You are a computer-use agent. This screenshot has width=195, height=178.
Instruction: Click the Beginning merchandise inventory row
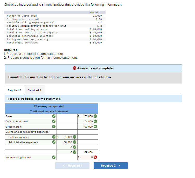(x=55, y=36)
